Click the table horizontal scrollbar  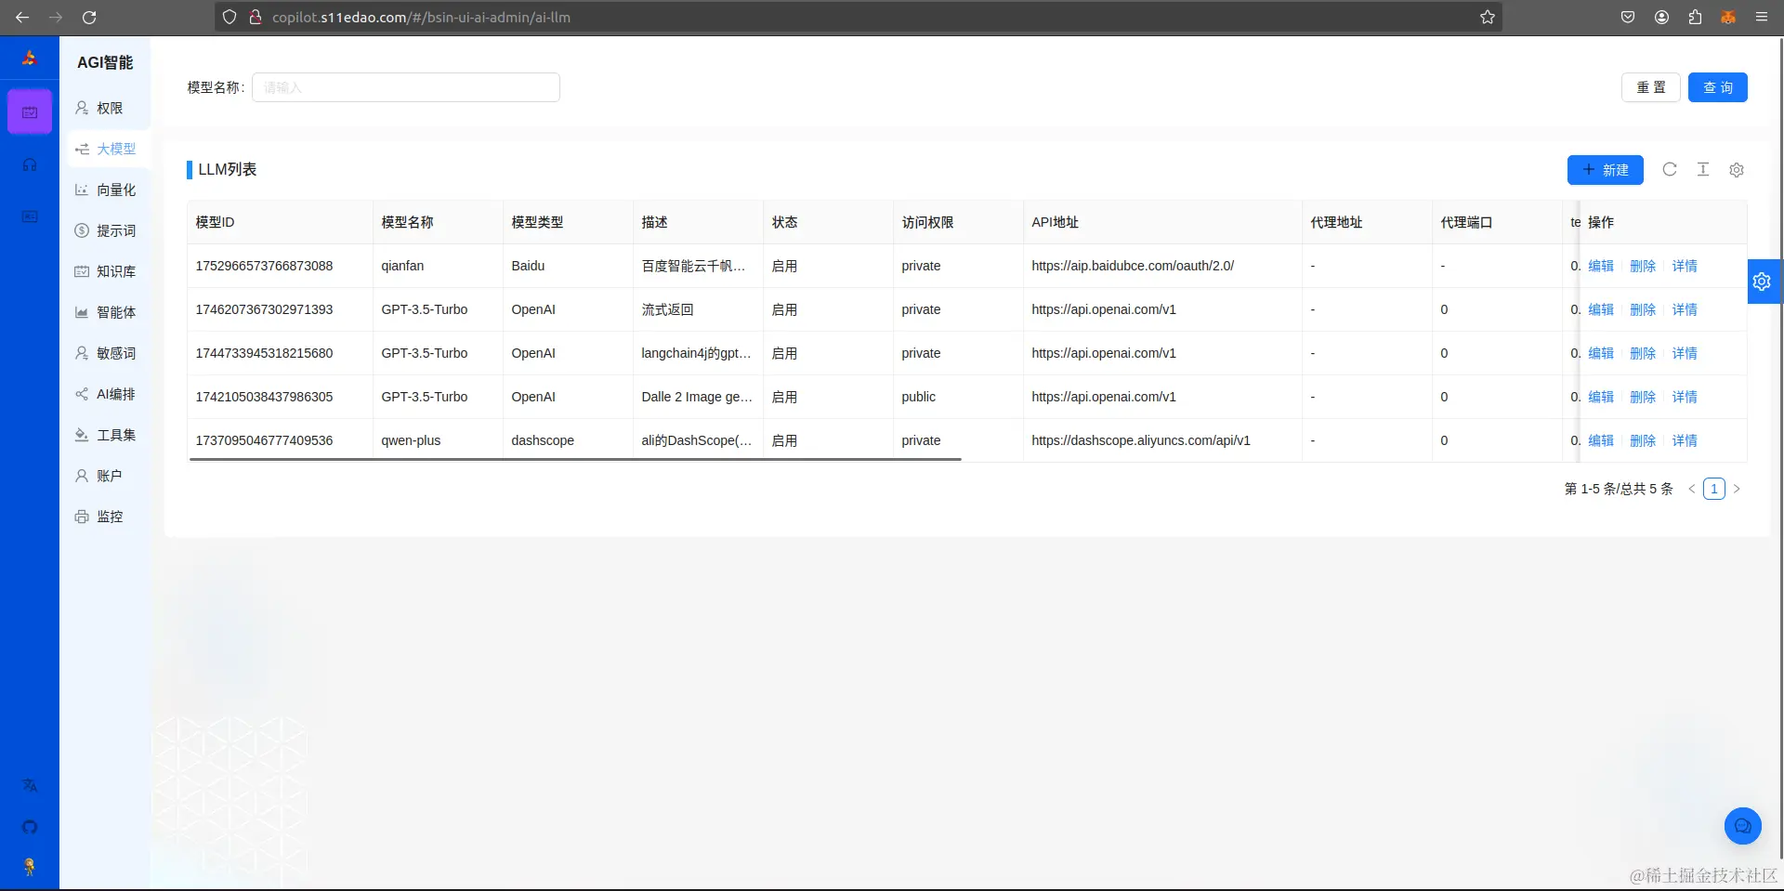coord(575,459)
